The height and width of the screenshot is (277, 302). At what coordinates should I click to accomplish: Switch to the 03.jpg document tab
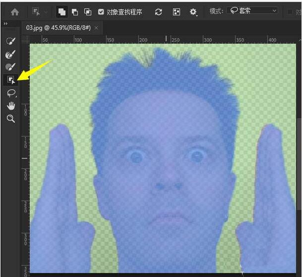[56, 27]
